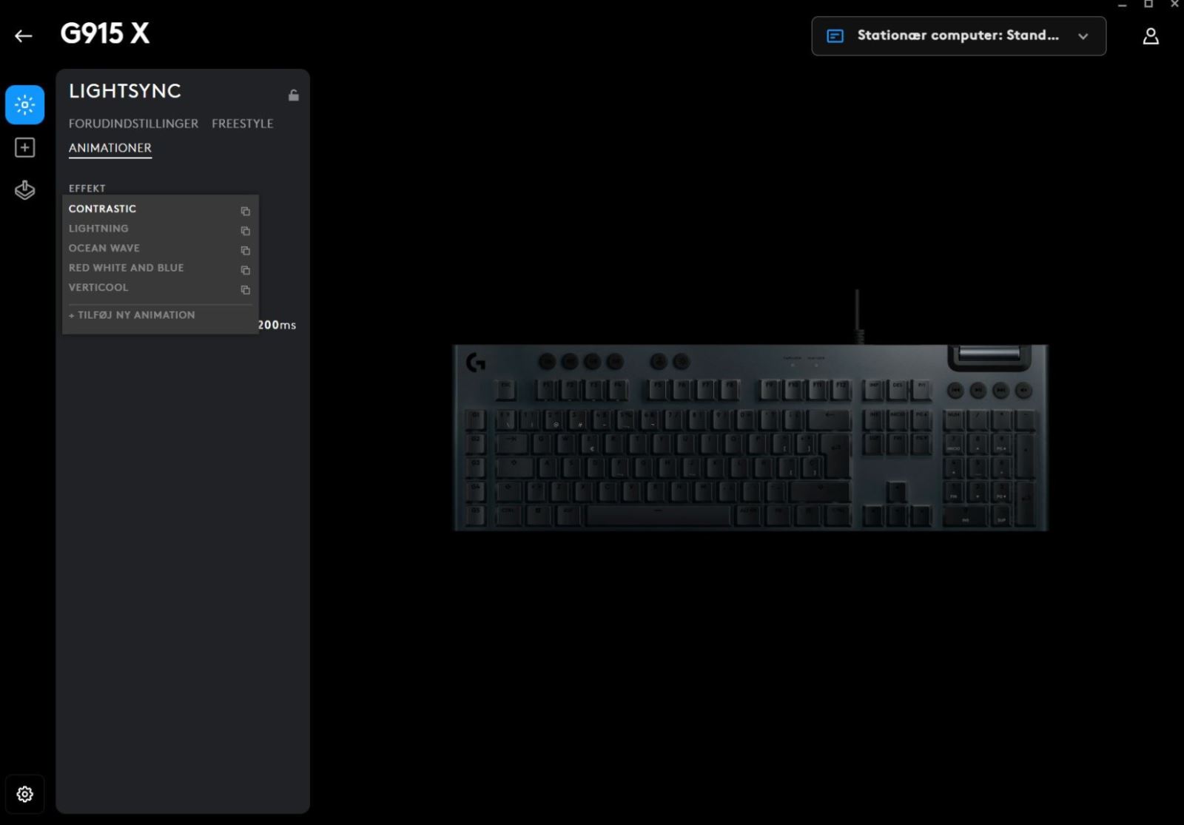Switch to the FREESTYLE tab
The width and height of the screenshot is (1184, 825).
pos(242,124)
